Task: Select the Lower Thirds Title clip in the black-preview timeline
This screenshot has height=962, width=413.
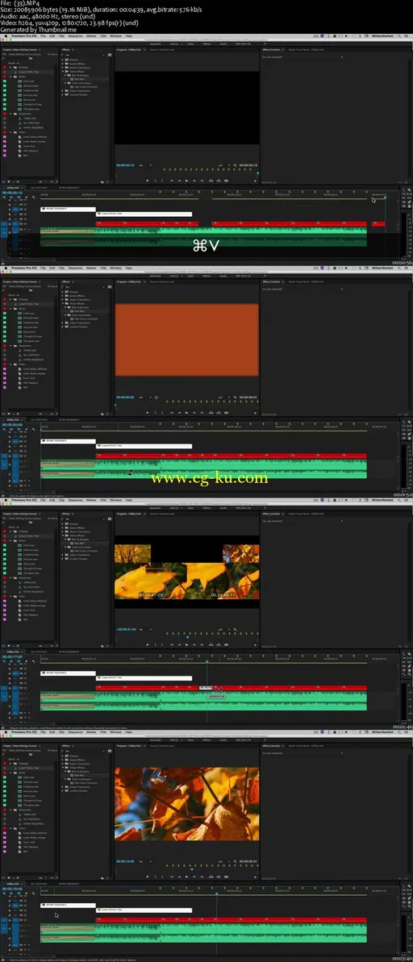Action: pyautogui.click(x=144, y=214)
